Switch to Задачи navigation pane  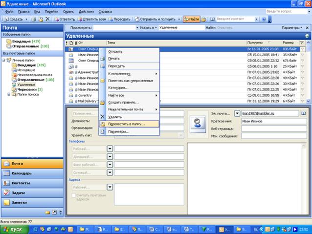32,193
